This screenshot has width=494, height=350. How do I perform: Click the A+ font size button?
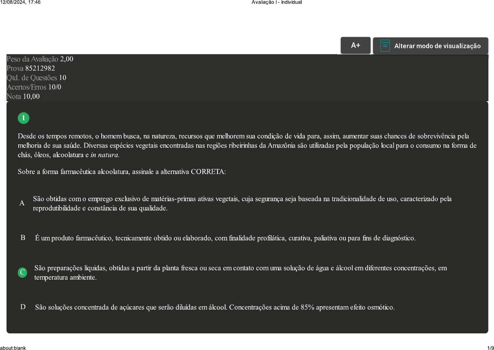coord(355,45)
